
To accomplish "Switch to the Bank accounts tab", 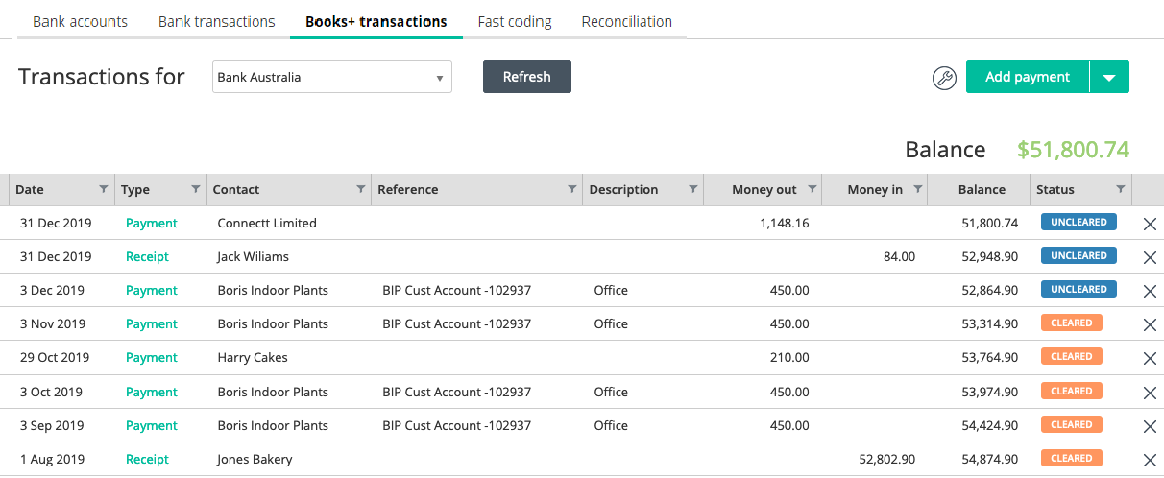I will pyautogui.click(x=80, y=21).
